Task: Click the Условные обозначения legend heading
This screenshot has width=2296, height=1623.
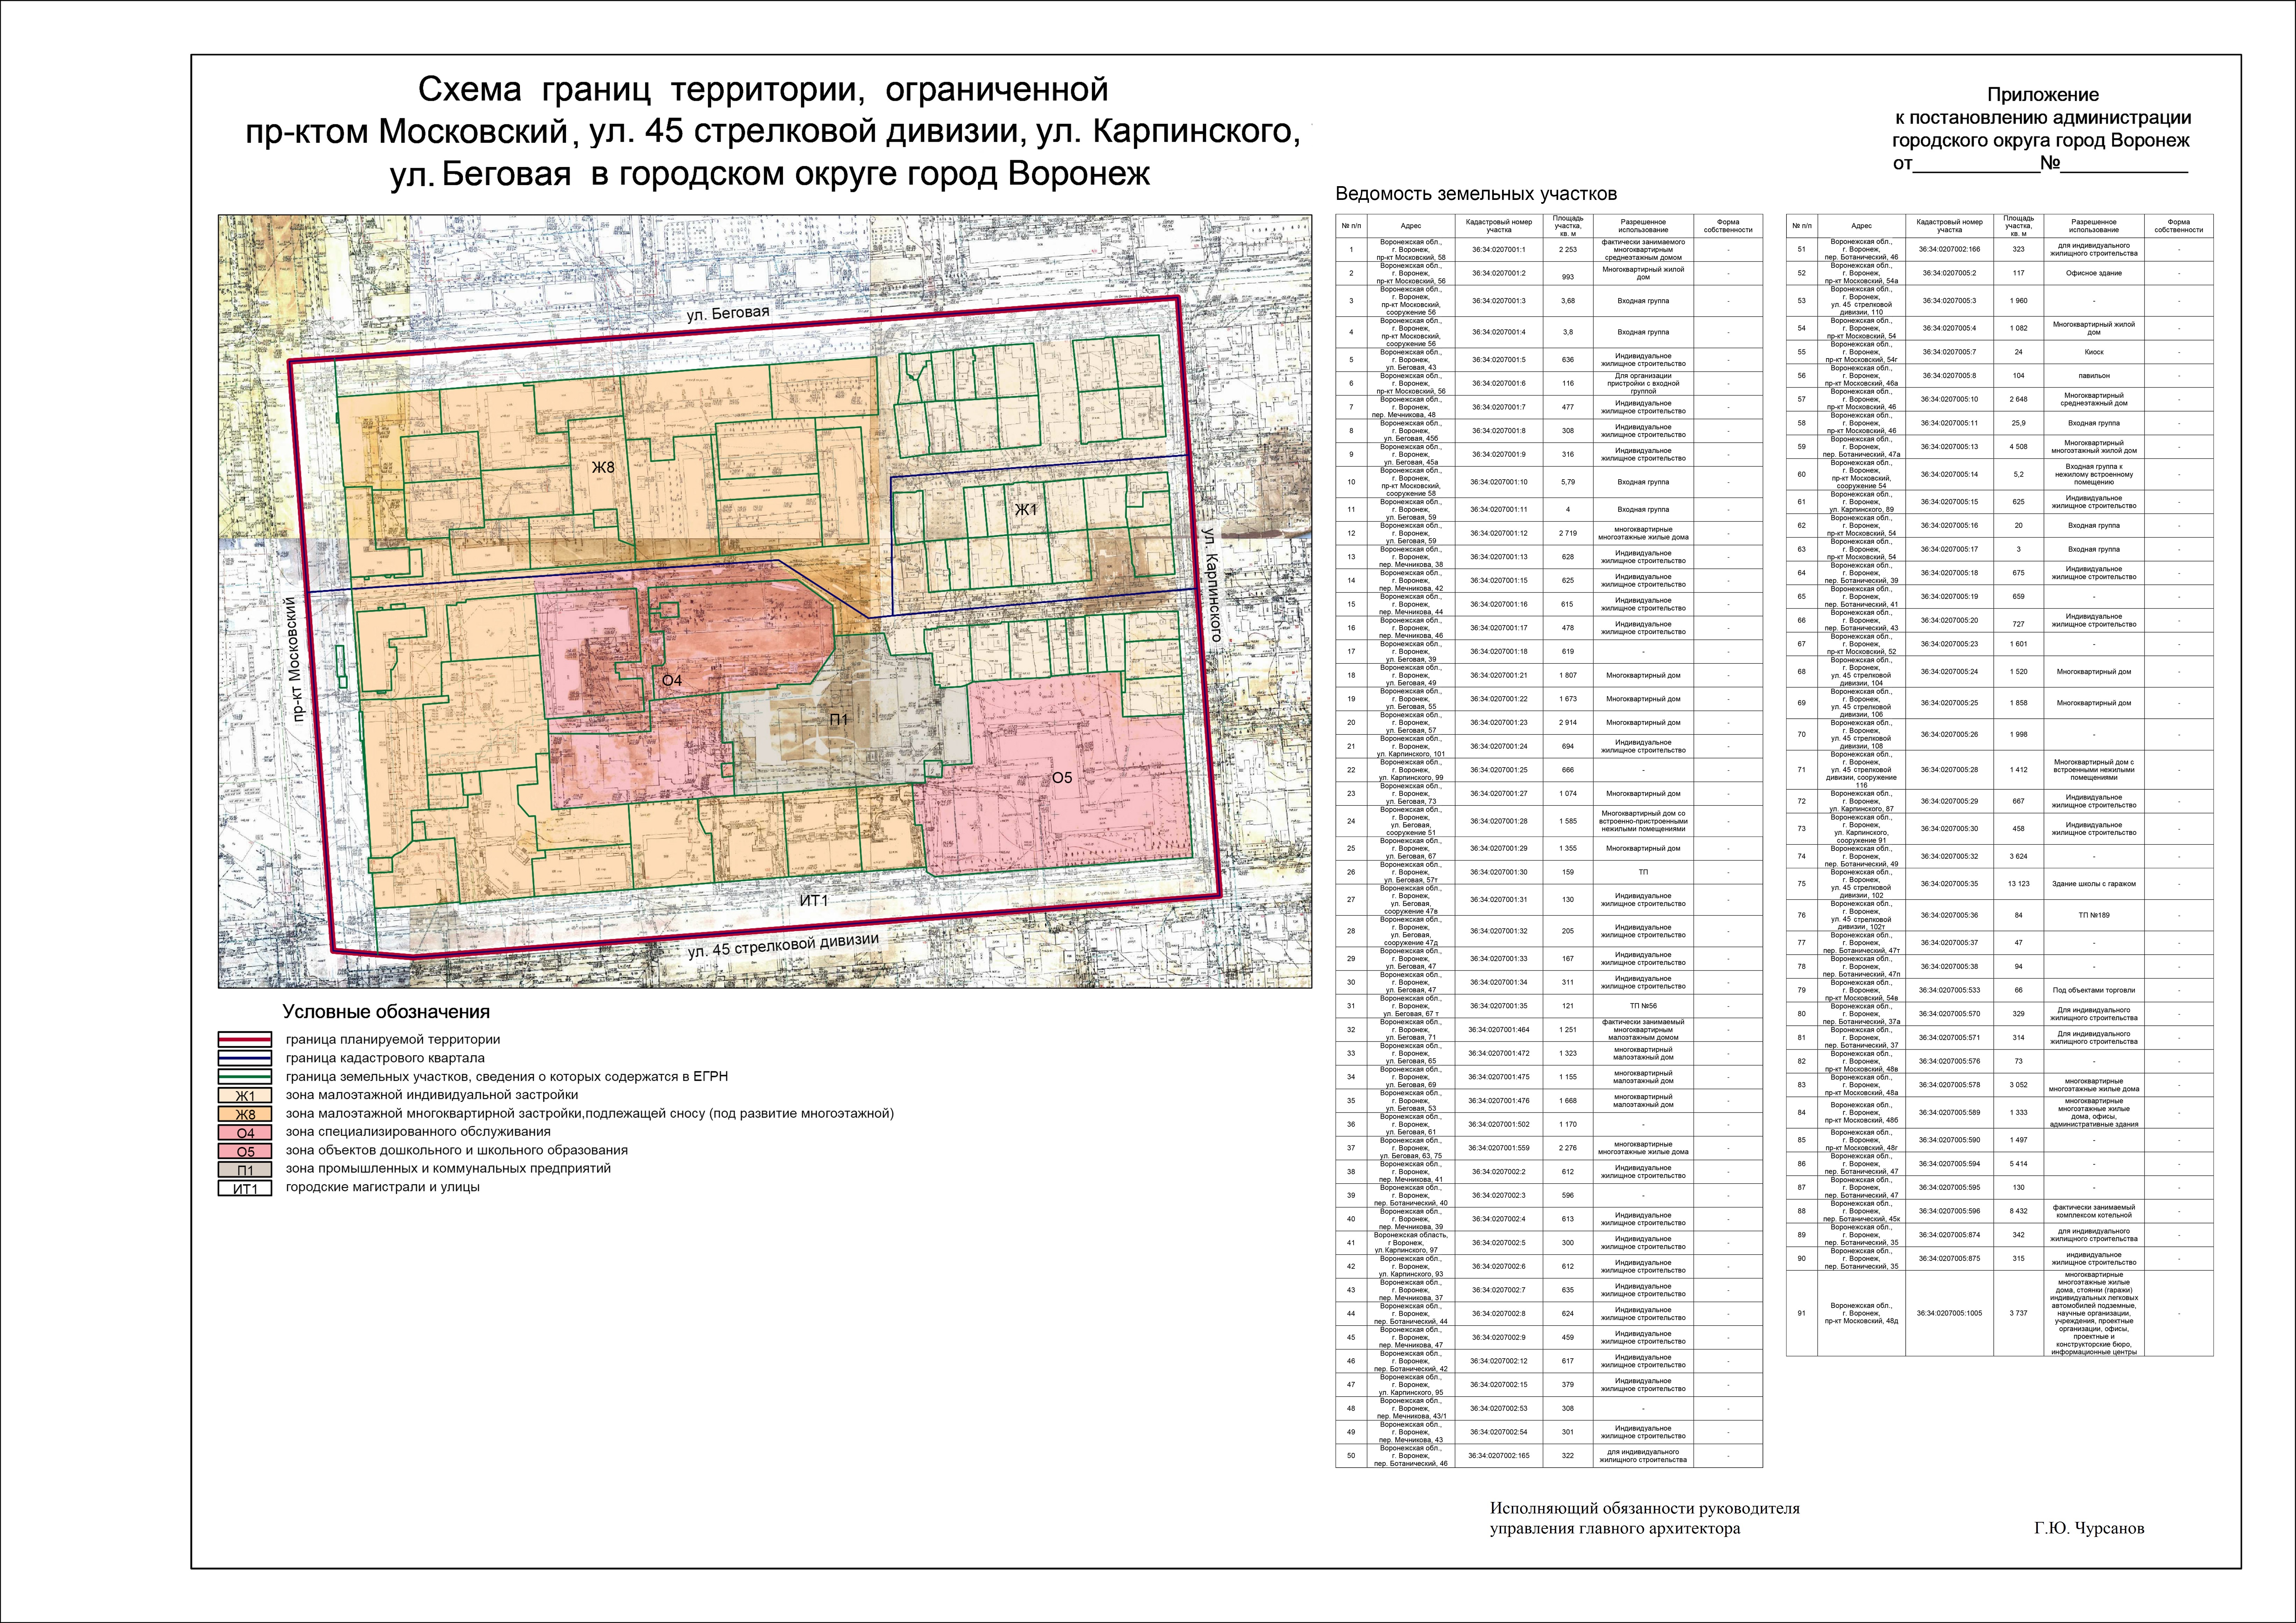Action: 386,1012
